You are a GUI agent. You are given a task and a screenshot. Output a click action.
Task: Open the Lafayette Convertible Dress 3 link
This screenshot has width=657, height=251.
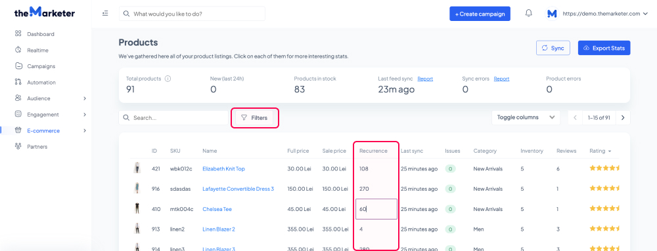coord(238,189)
